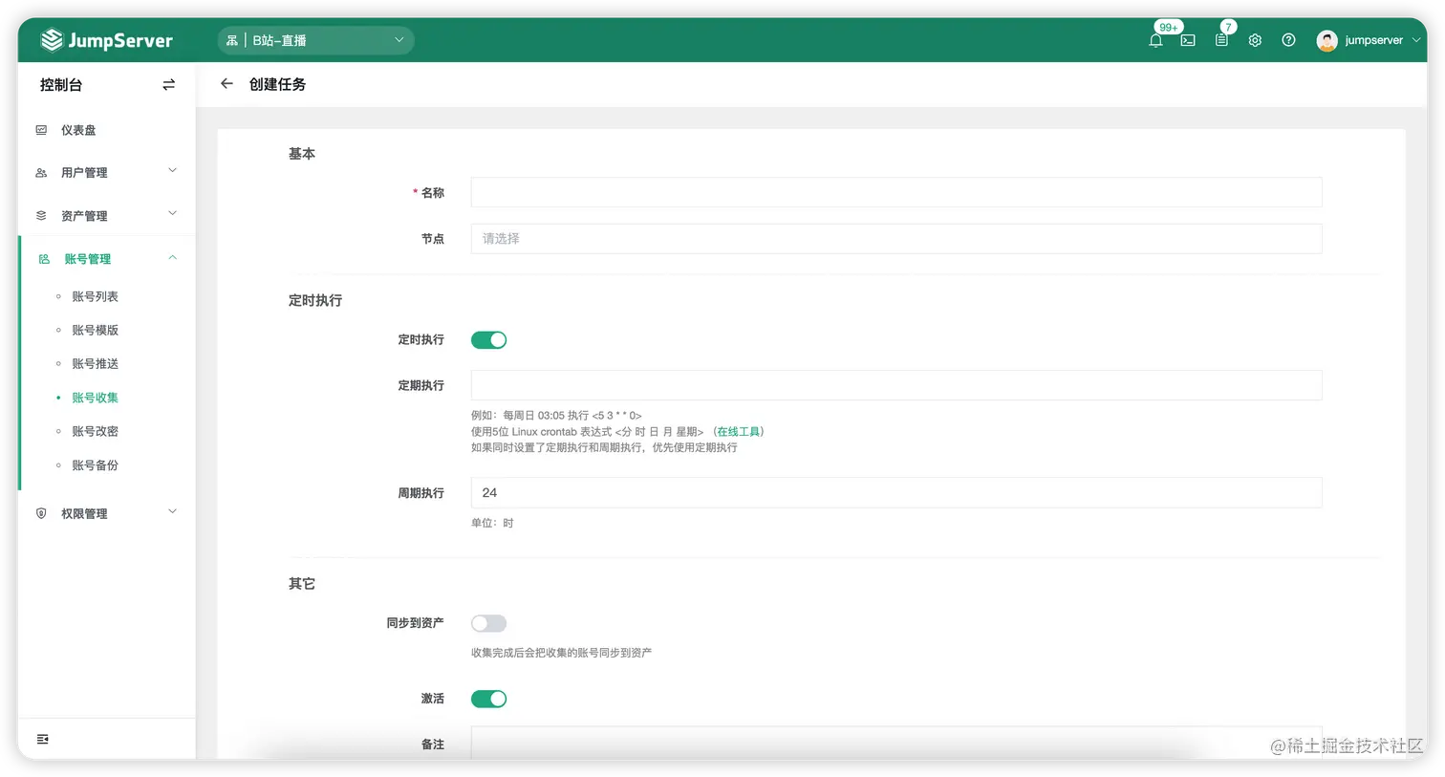Turn off the 激活 switch
The height and width of the screenshot is (777, 1445).
(x=488, y=699)
